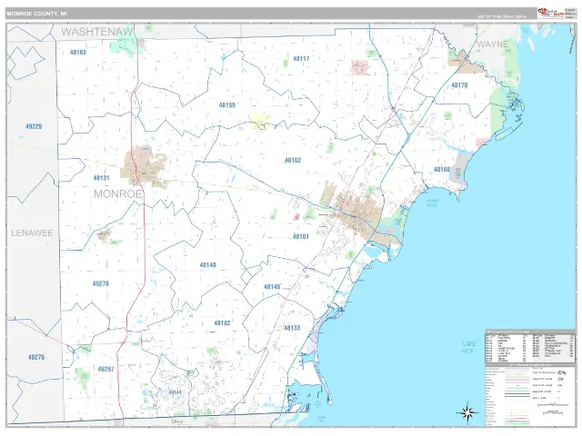Image resolution: width=582 pixels, height=436 pixels.
Task: Click ZIP code 48160 label
Action: [78, 53]
